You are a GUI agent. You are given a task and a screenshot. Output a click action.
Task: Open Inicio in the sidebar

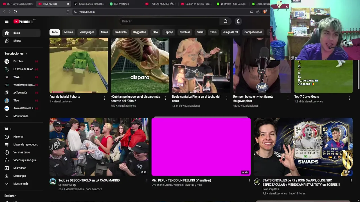pos(21,33)
